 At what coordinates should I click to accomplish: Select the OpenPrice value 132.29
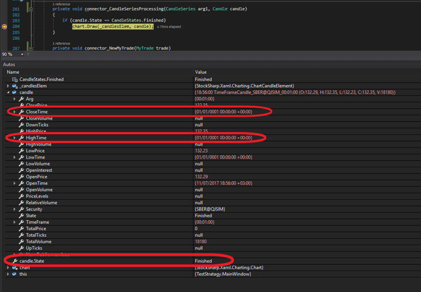[202, 177]
